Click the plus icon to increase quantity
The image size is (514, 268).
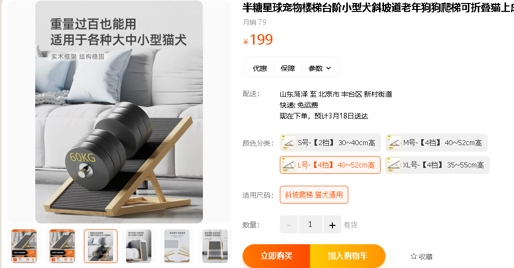[x=332, y=225]
